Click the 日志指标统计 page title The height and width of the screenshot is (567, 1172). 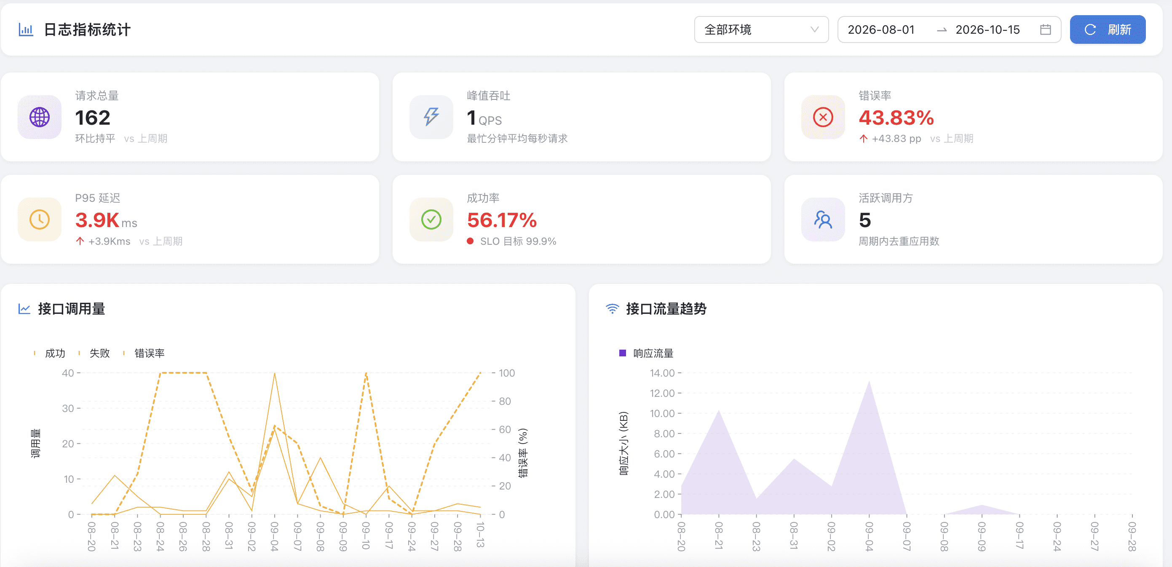click(87, 29)
